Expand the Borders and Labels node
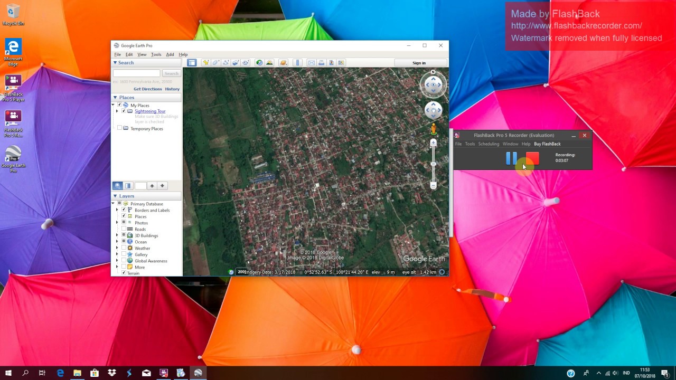The width and height of the screenshot is (676, 380). [117, 210]
